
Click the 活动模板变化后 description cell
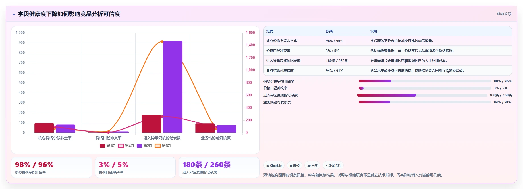(x=439, y=51)
